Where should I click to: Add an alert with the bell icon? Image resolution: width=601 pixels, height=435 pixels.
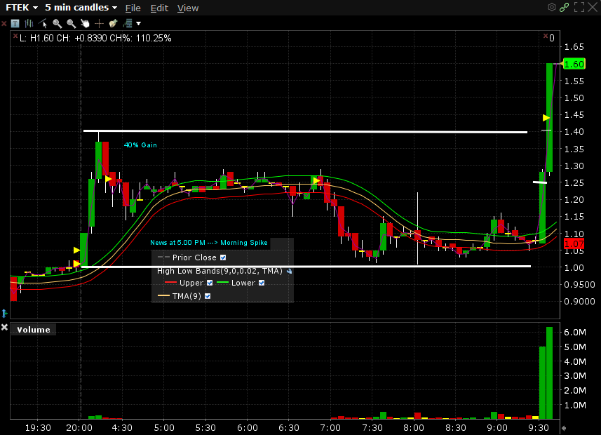tap(113, 23)
